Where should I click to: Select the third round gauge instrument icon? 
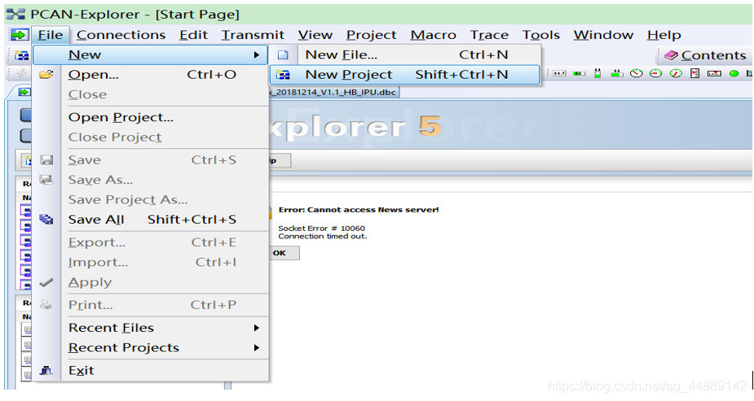(x=676, y=73)
